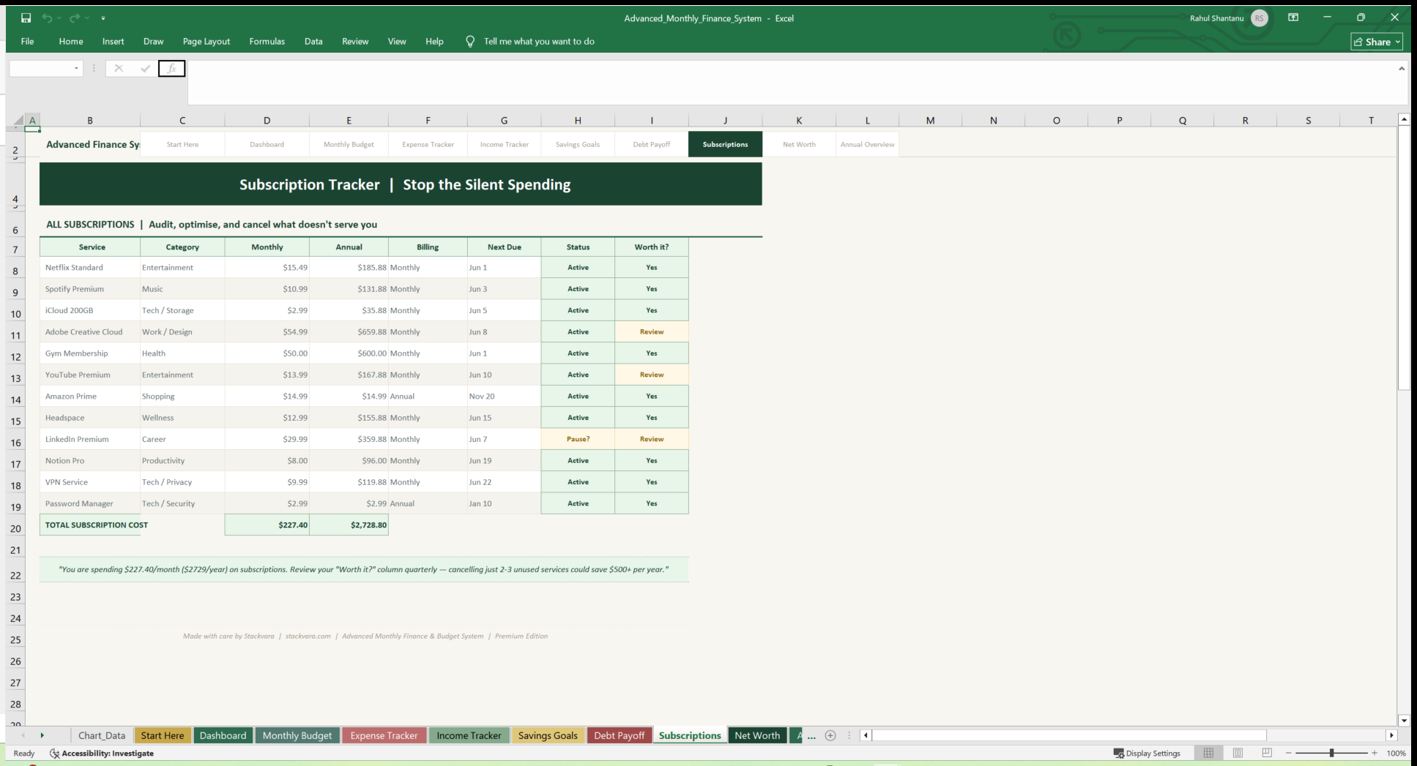Click the zoom slider handle
The height and width of the screenshot is (766, 1417).
1331,753
